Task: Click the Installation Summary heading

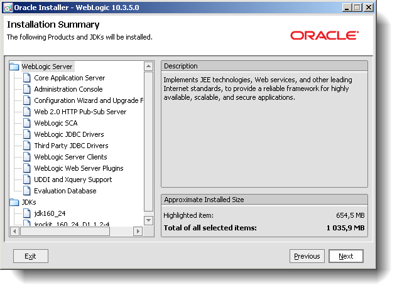Action: click(x=53, y=24)
